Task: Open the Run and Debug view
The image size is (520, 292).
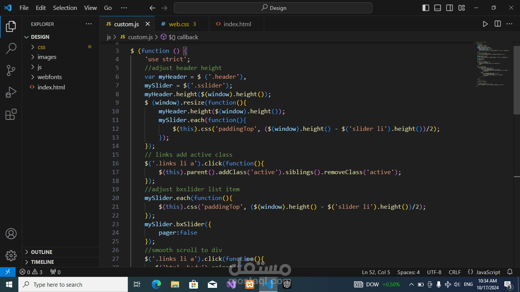Action: pos(11,92)
